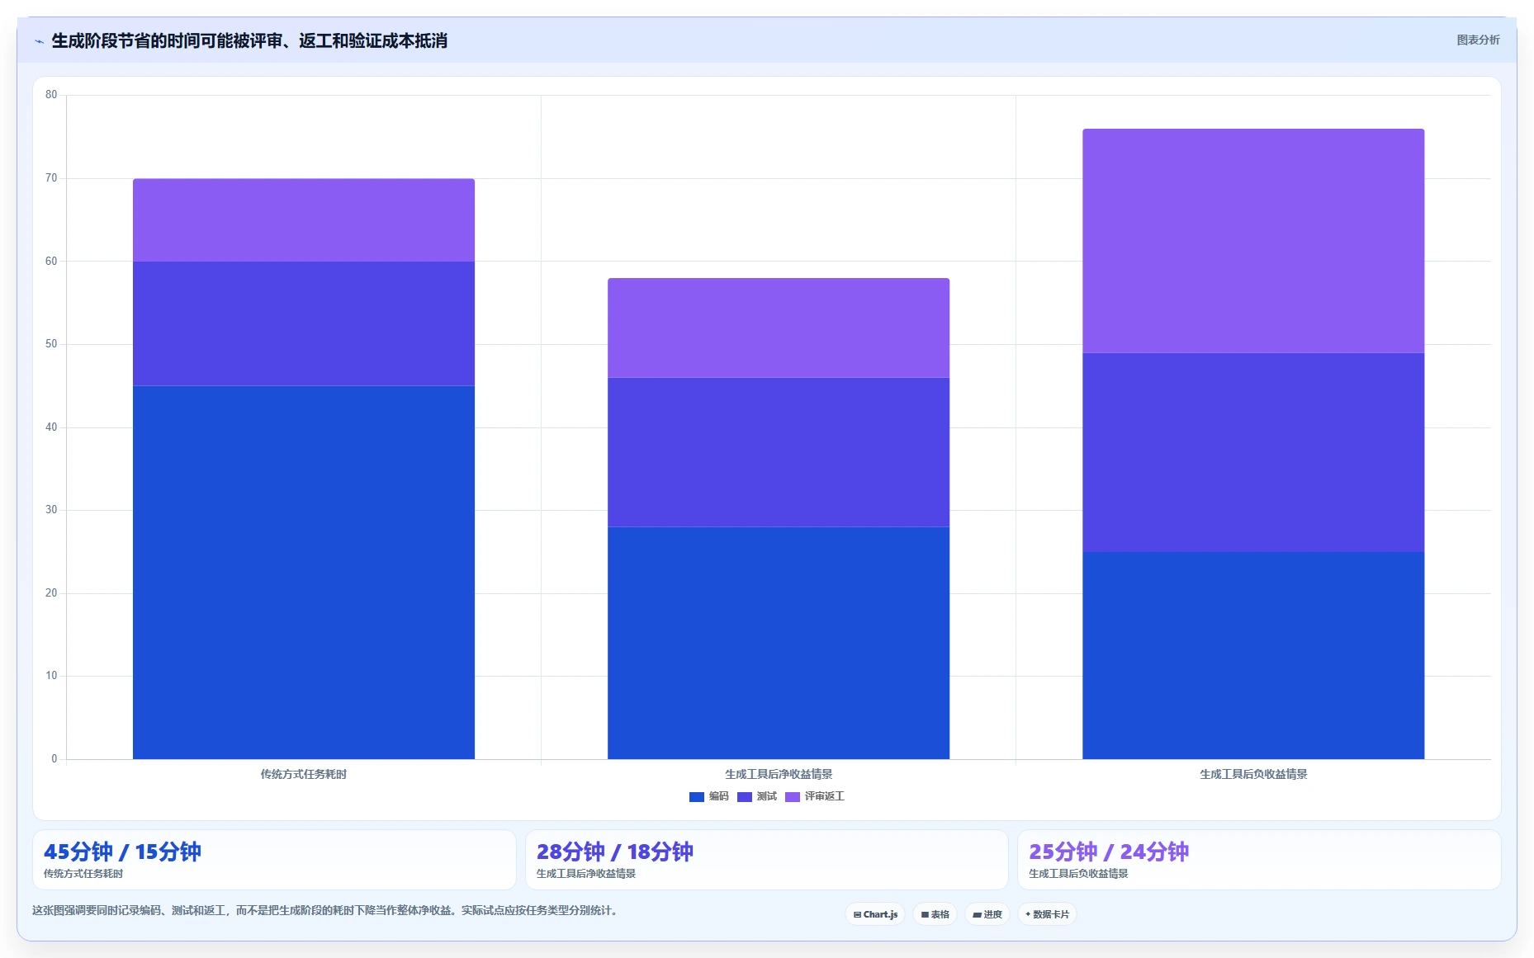The height and width of the screenshot is (958, 1534).
Task: Click the 测试 segment of 传统方式任务耗时 bar
Action: pyautogui.click(x=304, y=323)
